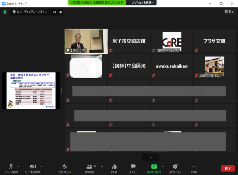Viewport: 238px width, 175px height.
Task: End the meeting with 終了 button
Action: point(228,169)
